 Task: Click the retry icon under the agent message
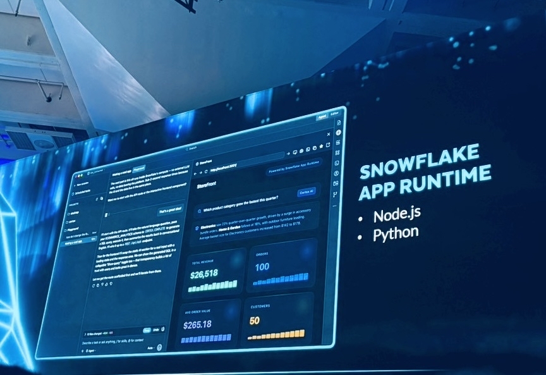point(94,285)
